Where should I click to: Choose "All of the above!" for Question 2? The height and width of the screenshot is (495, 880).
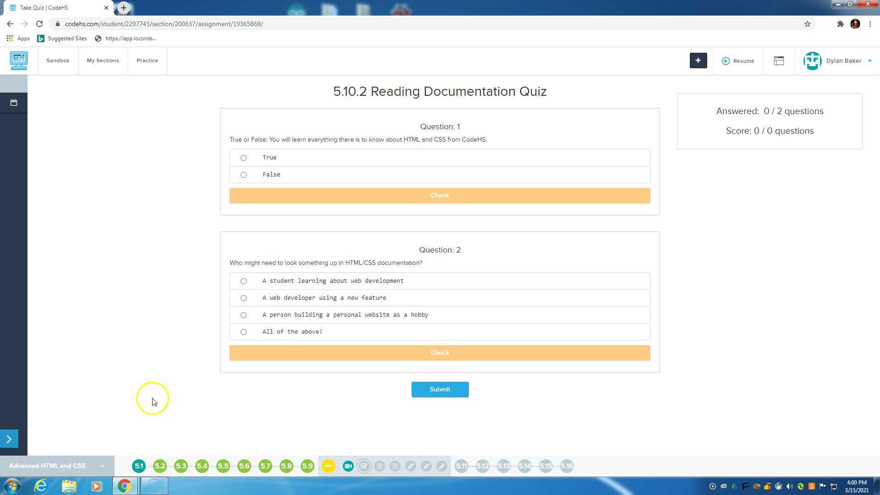243,332
